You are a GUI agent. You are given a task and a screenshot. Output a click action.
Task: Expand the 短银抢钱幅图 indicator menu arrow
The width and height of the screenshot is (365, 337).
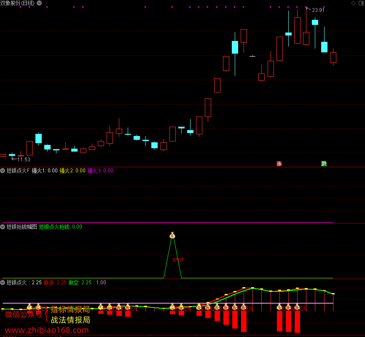pos(3,227)
